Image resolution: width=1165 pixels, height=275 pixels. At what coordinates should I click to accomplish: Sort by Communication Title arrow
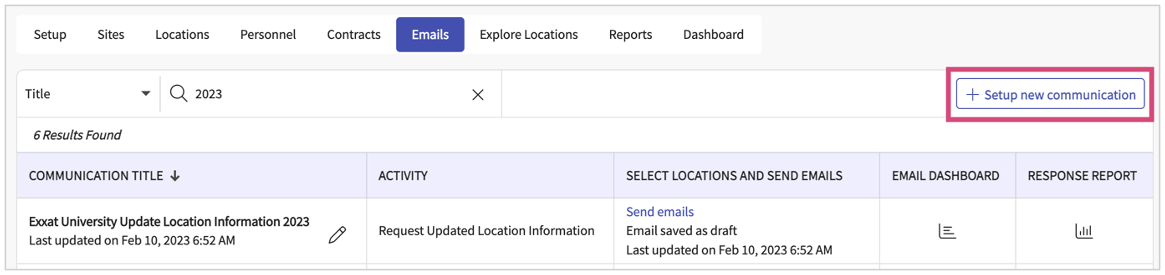175,176
